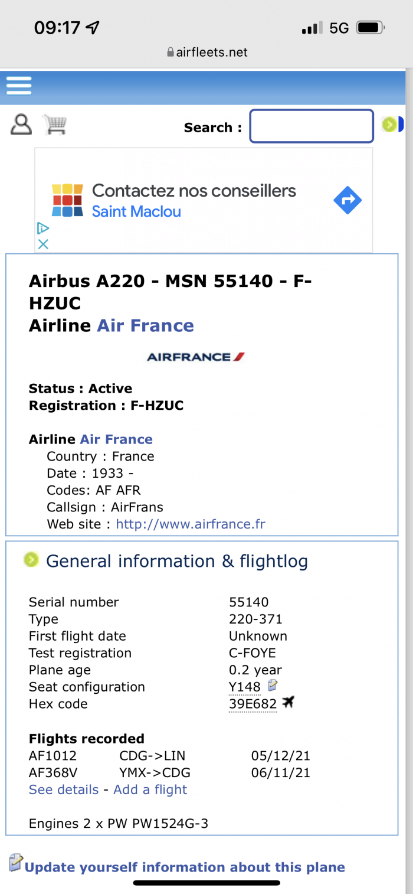The width and height of the screenshot is (413, 894).
Task: Open See details for flights
Action: (x=64, y=789)
